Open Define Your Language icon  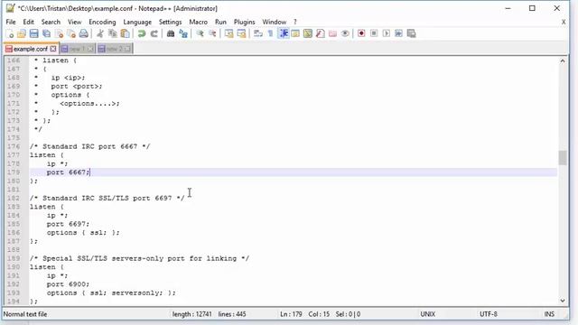295,34
